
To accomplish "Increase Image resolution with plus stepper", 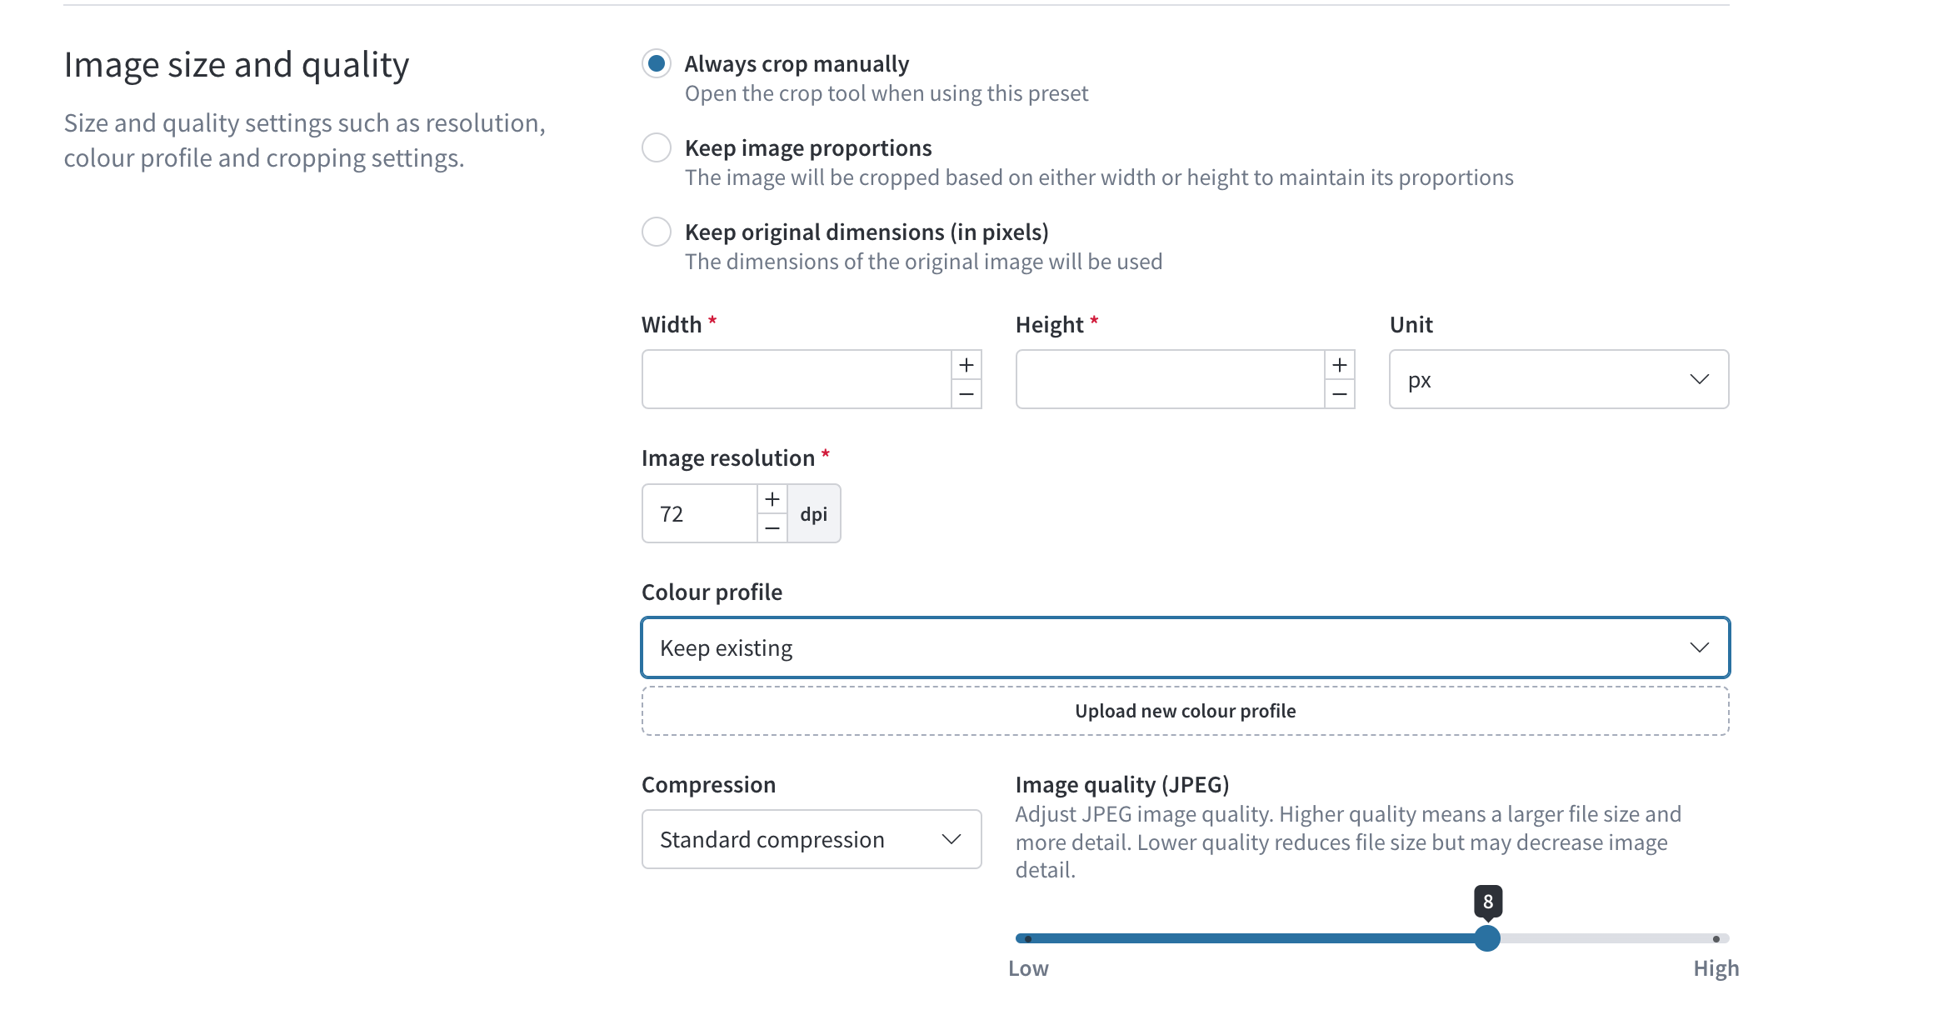I will [x=772, y=499].
